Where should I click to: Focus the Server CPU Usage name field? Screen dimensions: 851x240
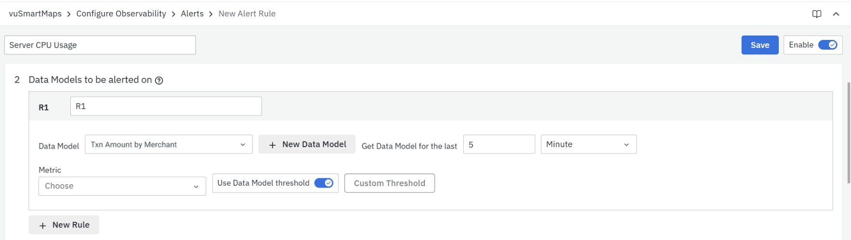(x=100, y=45)
